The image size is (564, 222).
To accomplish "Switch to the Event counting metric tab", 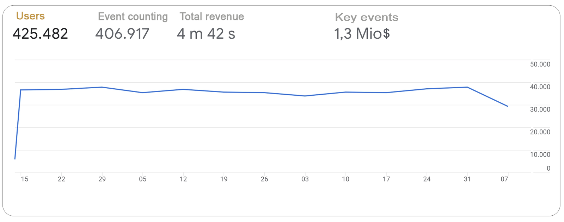I will (x=133, y=17).
